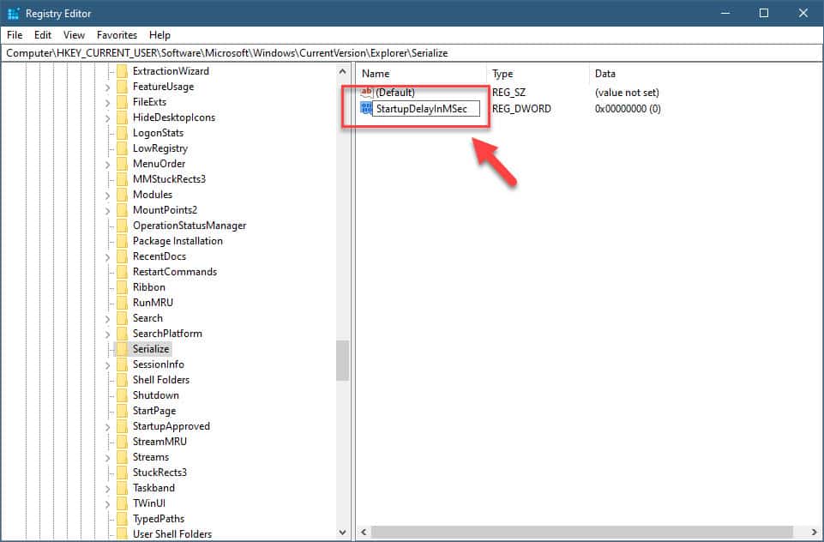Click the Package Installation folder icon
The height and width of the screenshot is (542, 824).
122,241
